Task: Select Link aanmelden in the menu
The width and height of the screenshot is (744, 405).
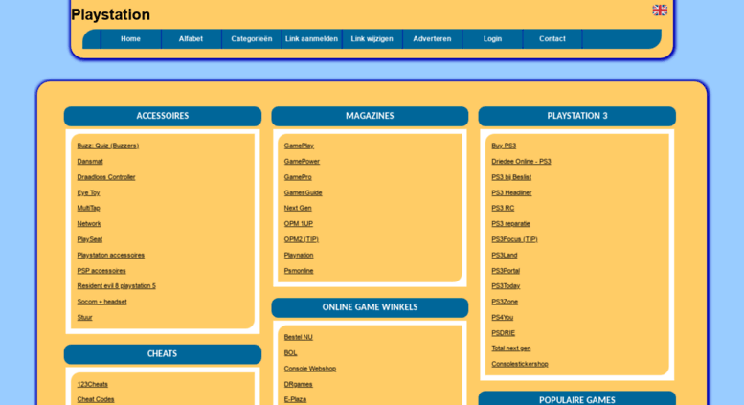Action: coord(312,39)
